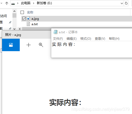The image size is (132, 114).
Task: Open recent locations chevron in Explorer
Action: (x=1, y=3)
